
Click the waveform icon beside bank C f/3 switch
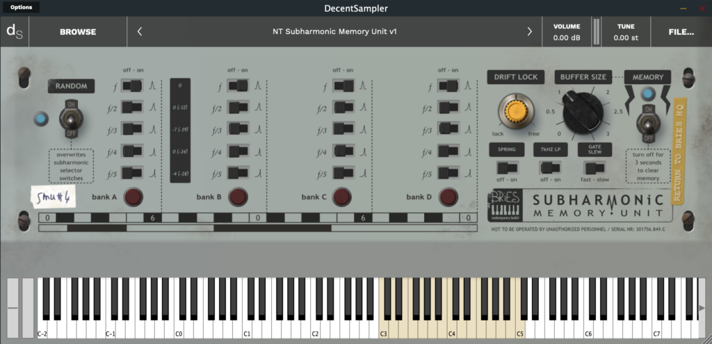coord(363,129)
